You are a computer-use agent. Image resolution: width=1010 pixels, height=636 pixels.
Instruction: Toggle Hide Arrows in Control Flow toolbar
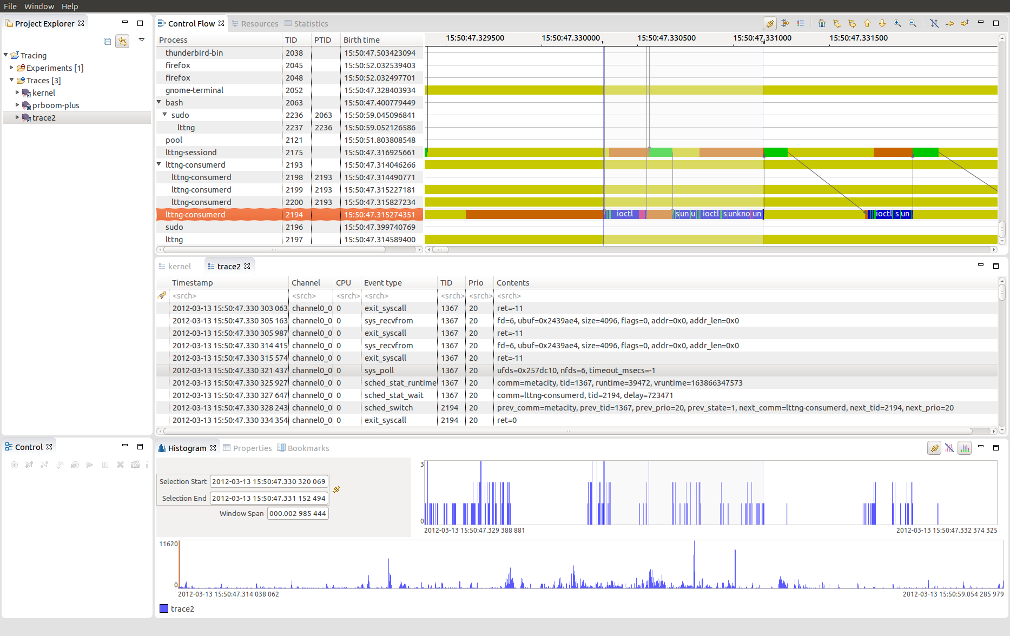click(934, 23)
